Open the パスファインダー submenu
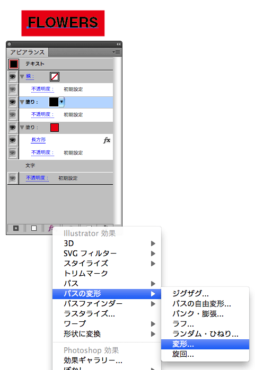The width and height of the screenshot is (255, 370). pos(107,304)
